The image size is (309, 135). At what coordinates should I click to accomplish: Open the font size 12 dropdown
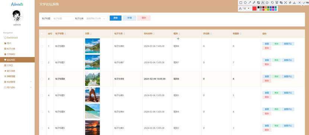coord(247,9)
